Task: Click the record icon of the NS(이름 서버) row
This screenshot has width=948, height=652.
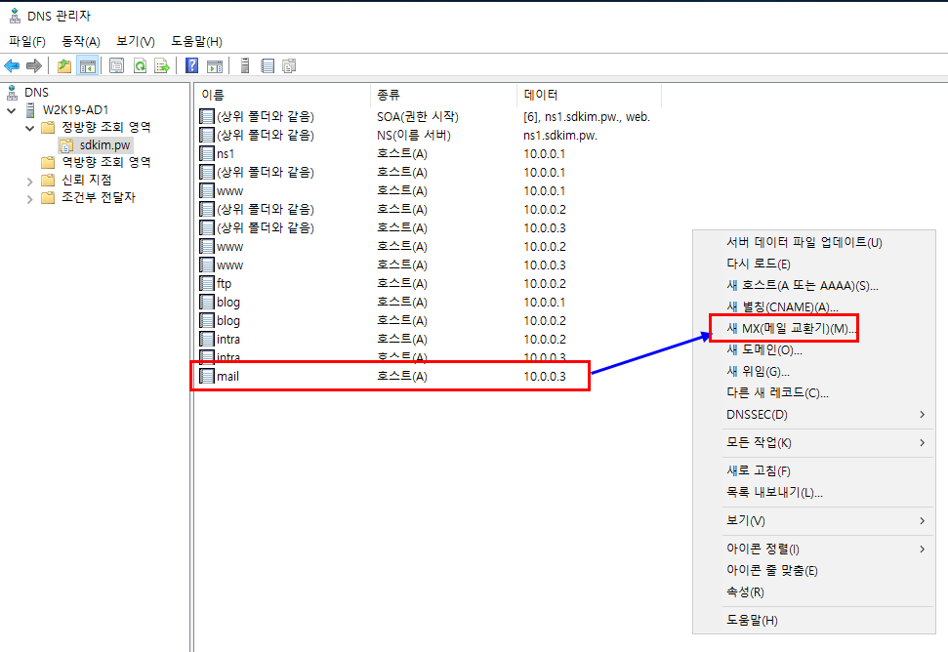Action: pos(207,135)
